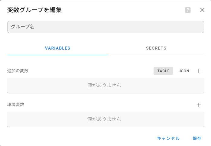Image resolution: width=211 pixels, height=146 pixels.
Task: Click the 変数グループを編集 dialog title
Action: (34, 10)
